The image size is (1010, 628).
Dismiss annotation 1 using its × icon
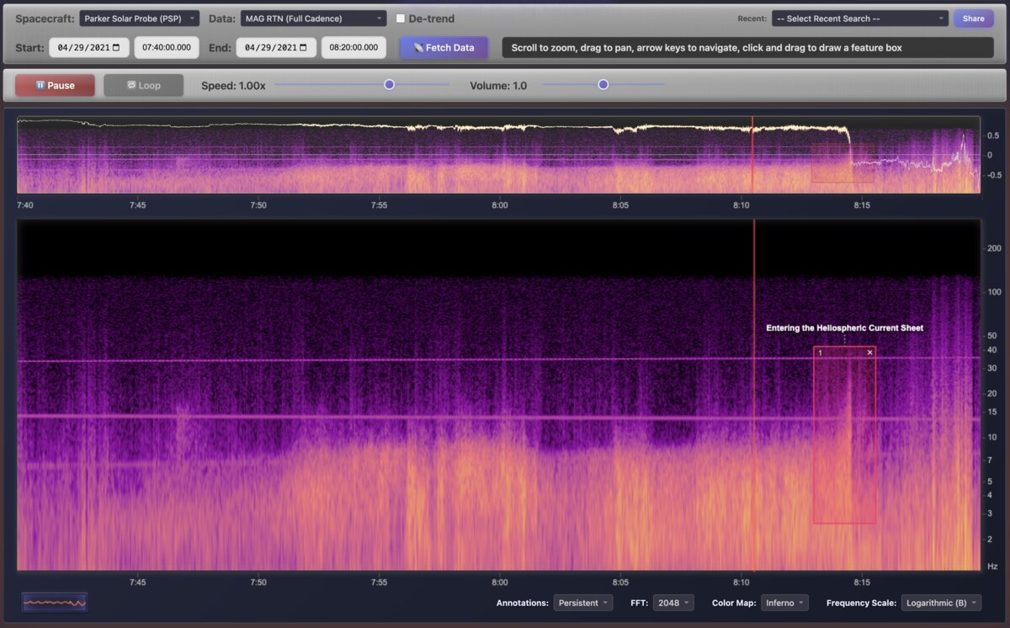(x=869, y=352)
